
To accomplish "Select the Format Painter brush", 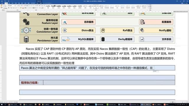I will (5, 8).
